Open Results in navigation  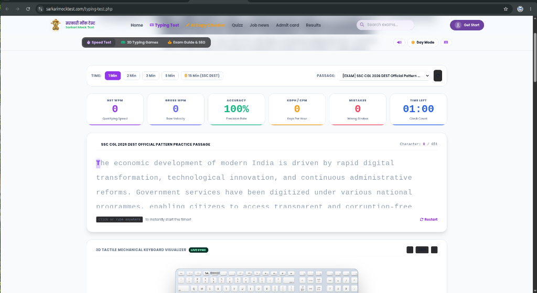(313, 25)
